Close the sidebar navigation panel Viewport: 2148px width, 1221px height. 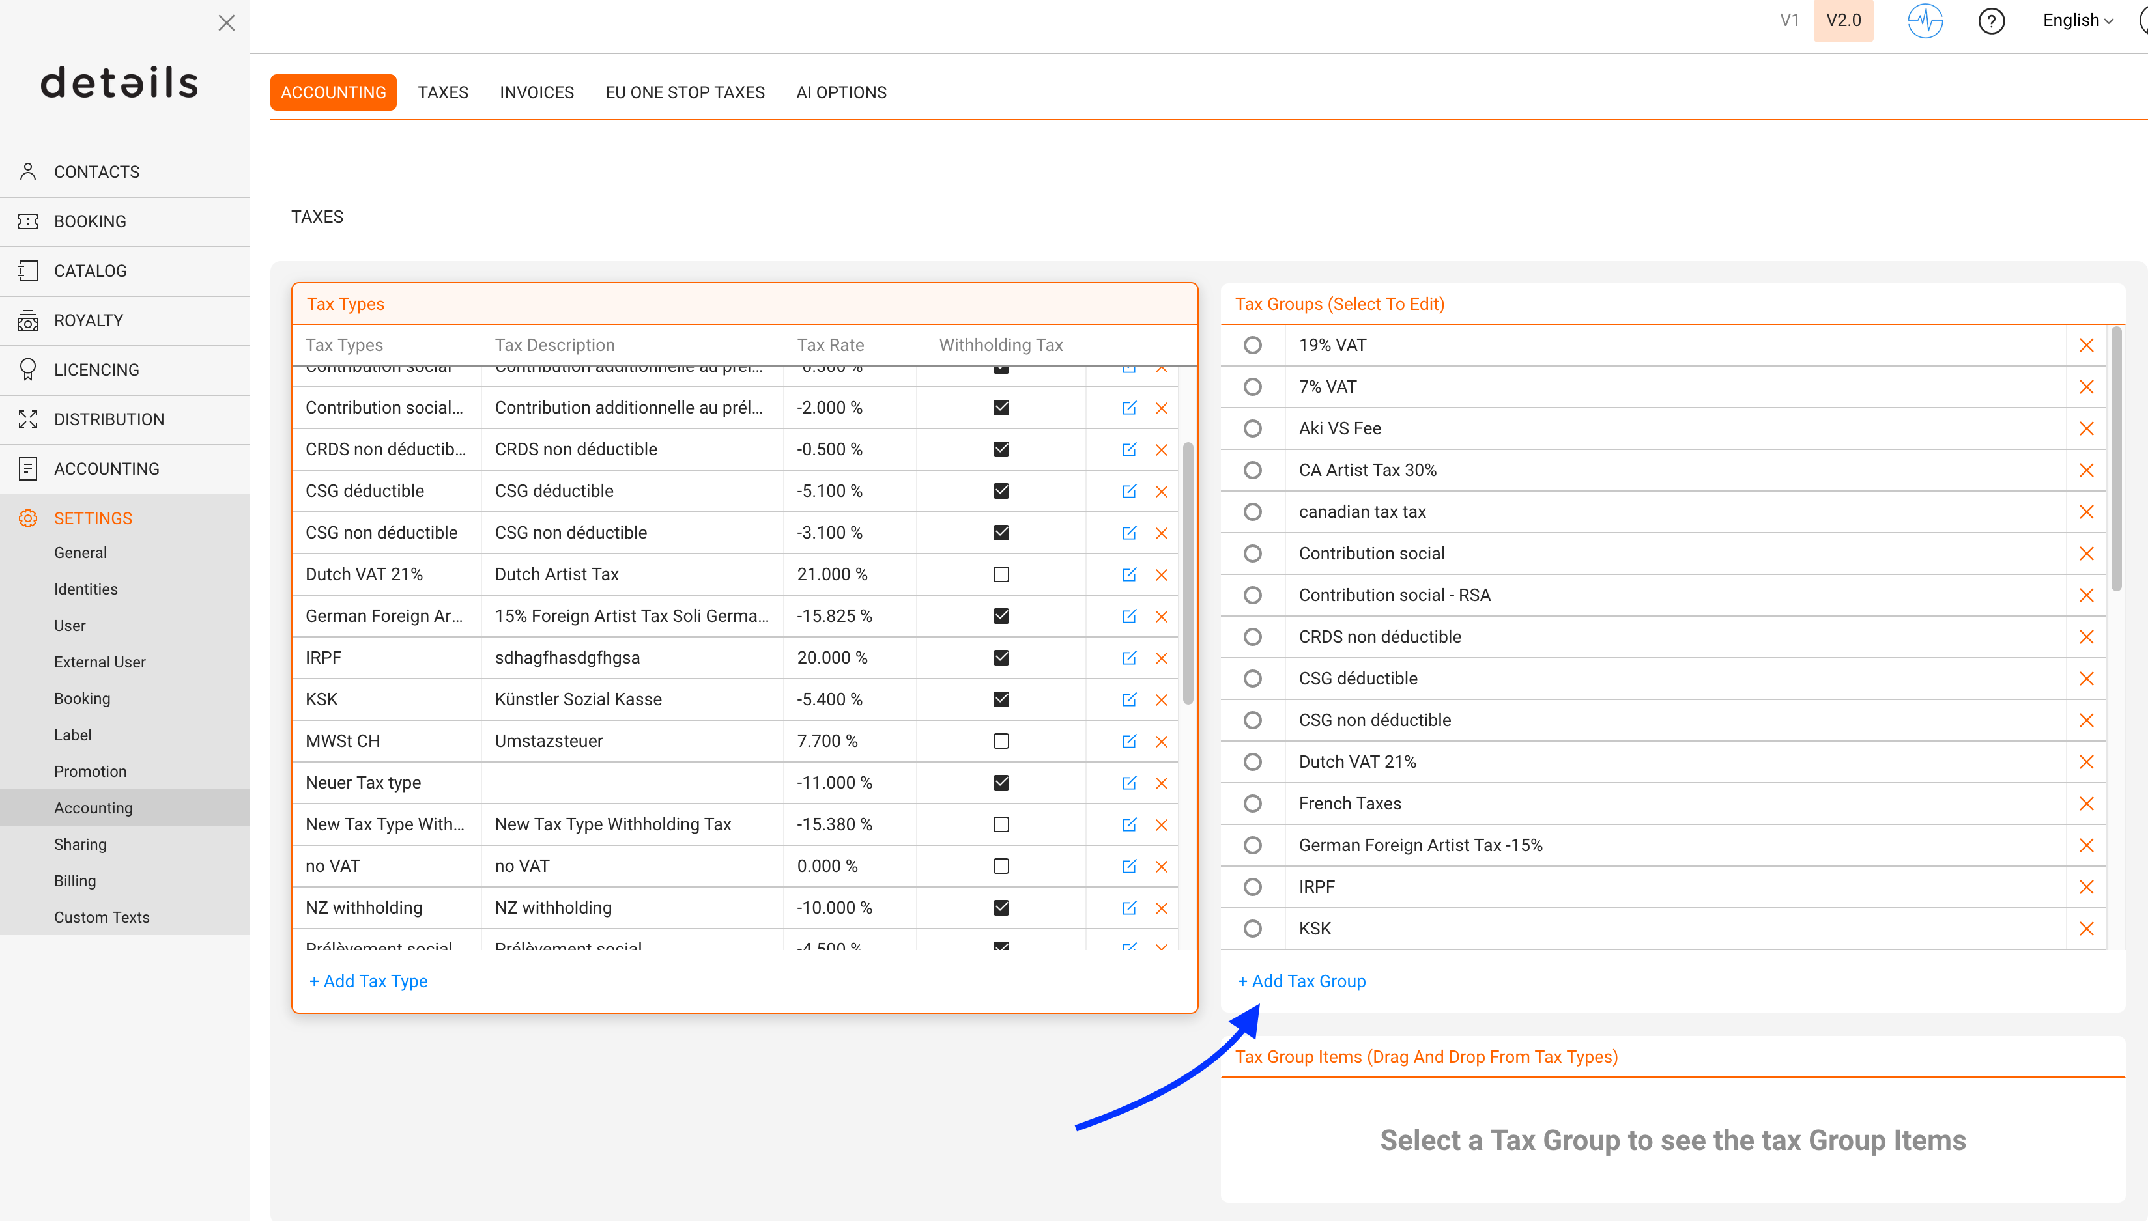pyautogui.click(x=227, y=23)
